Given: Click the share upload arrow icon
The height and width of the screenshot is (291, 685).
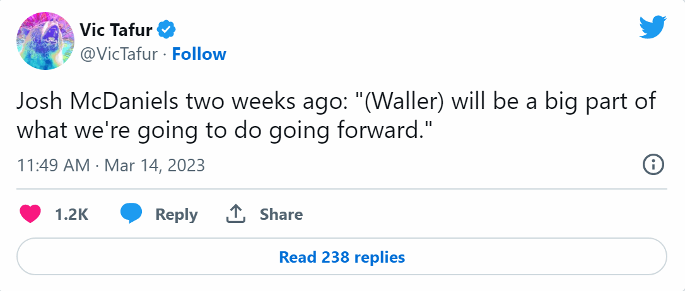Looking at the screenshot, I should pos(235,214).
